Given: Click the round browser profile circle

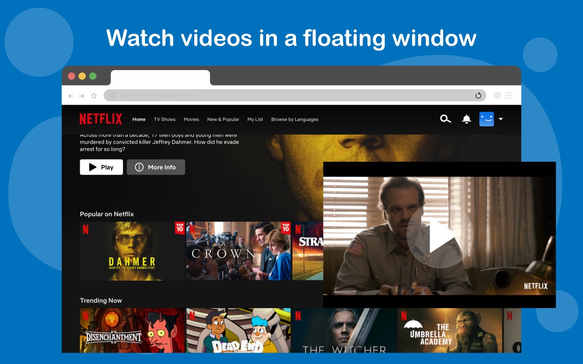Looking at the screenshot, I should click(497, 96).
